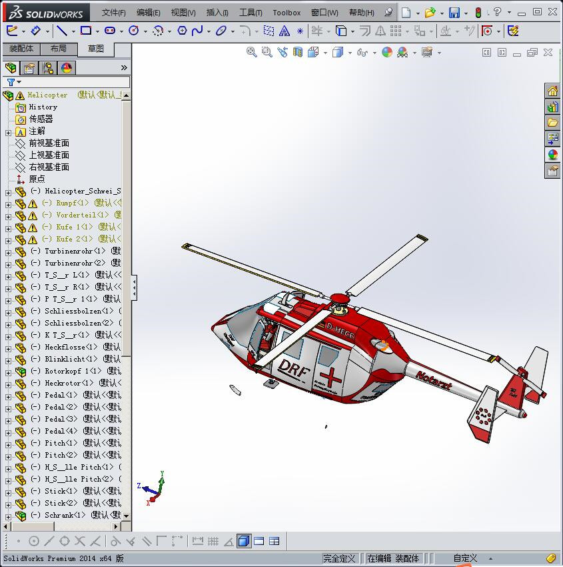Open the PropertyManager panel tab
Image resolution: width=563 pixels, height=567 pixels.
coord(29,68)
